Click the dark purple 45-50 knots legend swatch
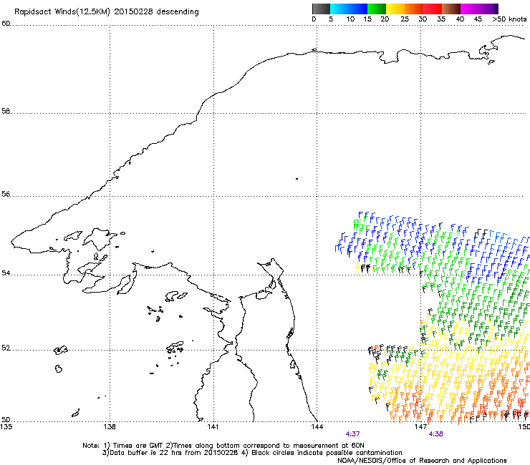Image resolution: width=530 pixels, height=465 pixels. click(488, 9)
